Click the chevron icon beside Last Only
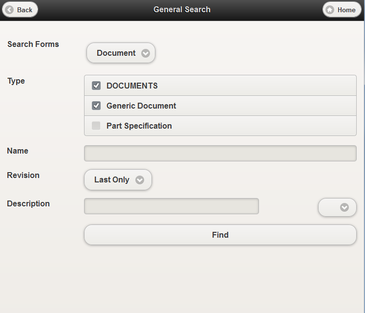Viewport: 365px width, 313px height. click(x=140, y=180)
